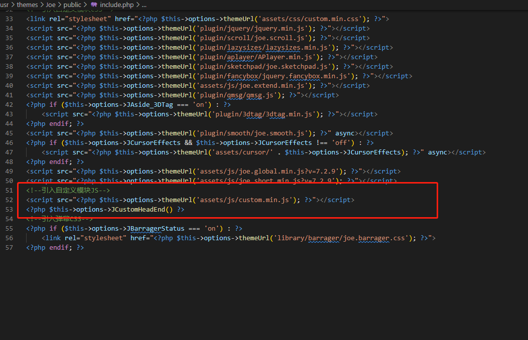
Task: Click the 'themes' breadcrumb segment
Action: click(27, 5)
